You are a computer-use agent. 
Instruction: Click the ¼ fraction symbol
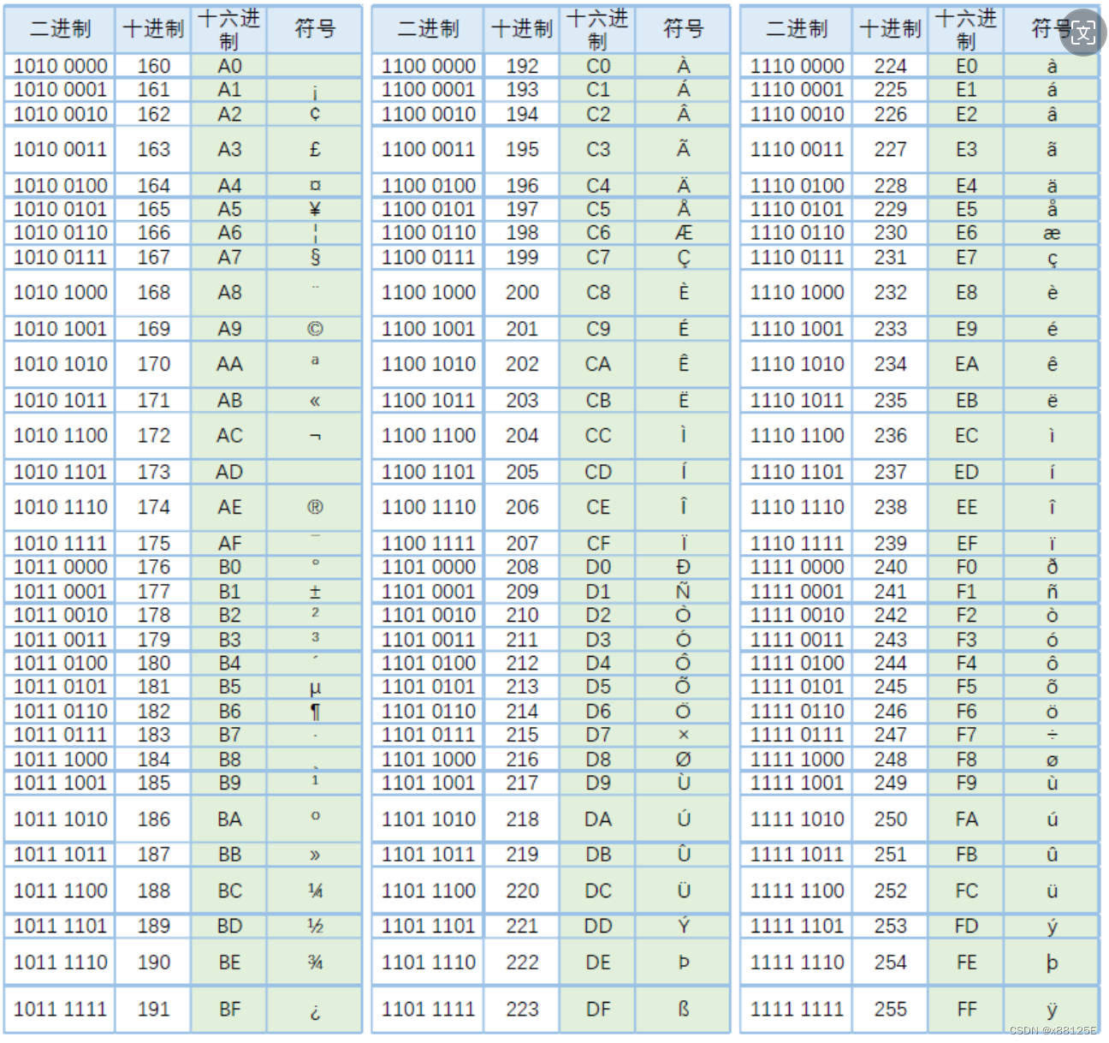(315, 891)
